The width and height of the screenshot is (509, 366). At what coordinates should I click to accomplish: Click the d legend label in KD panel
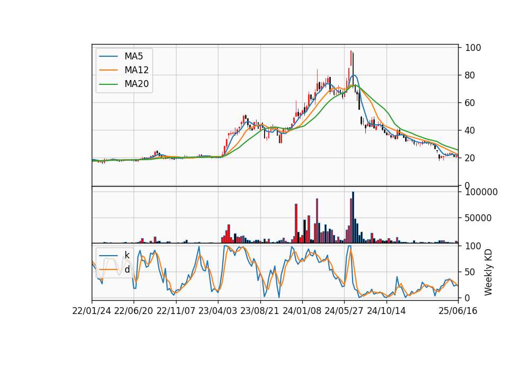click(x=127, y=269)
